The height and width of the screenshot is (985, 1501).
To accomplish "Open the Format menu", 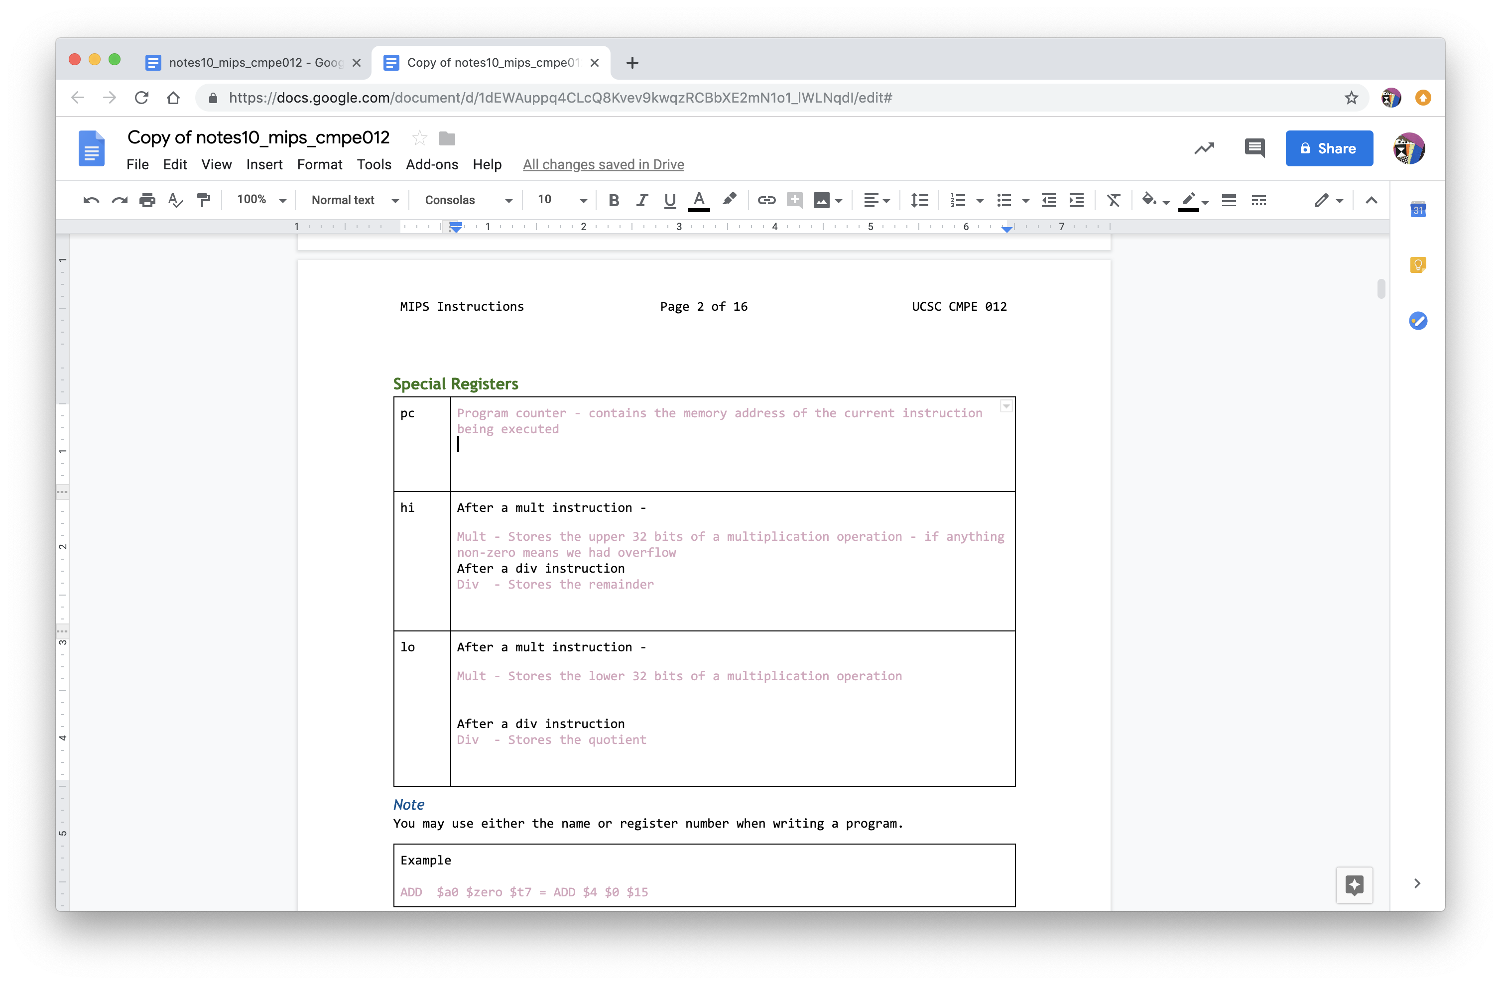I will 320,165.
